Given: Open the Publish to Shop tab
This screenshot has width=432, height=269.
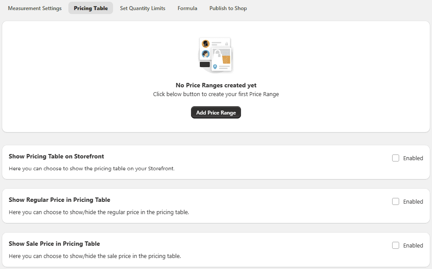Looking at the screenshot, I should [x=228, y=8].
